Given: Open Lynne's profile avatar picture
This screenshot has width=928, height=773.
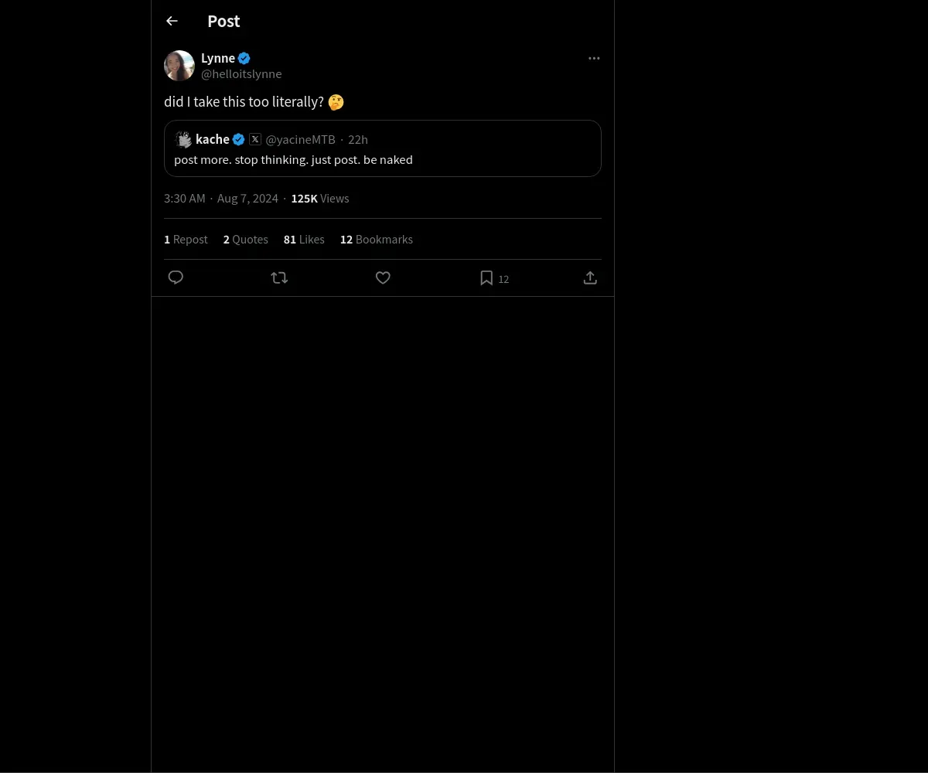Looking at the screenshot, I should [x=179, y=66].
